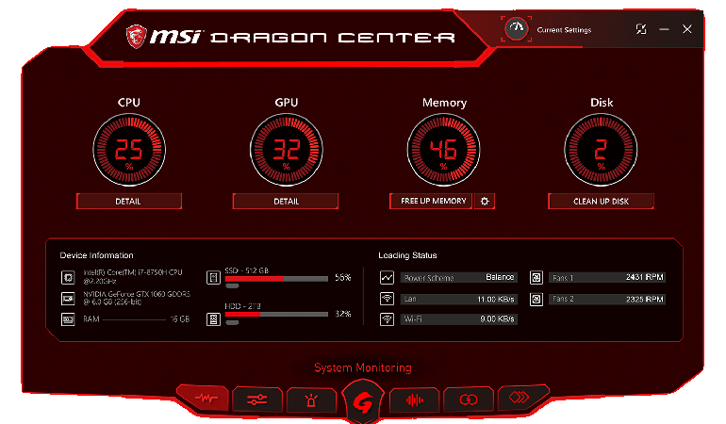Image resolution: width=726 pixels, height=424 pixels.
Task: Click Current Settings label
Action: click(564, 29)
